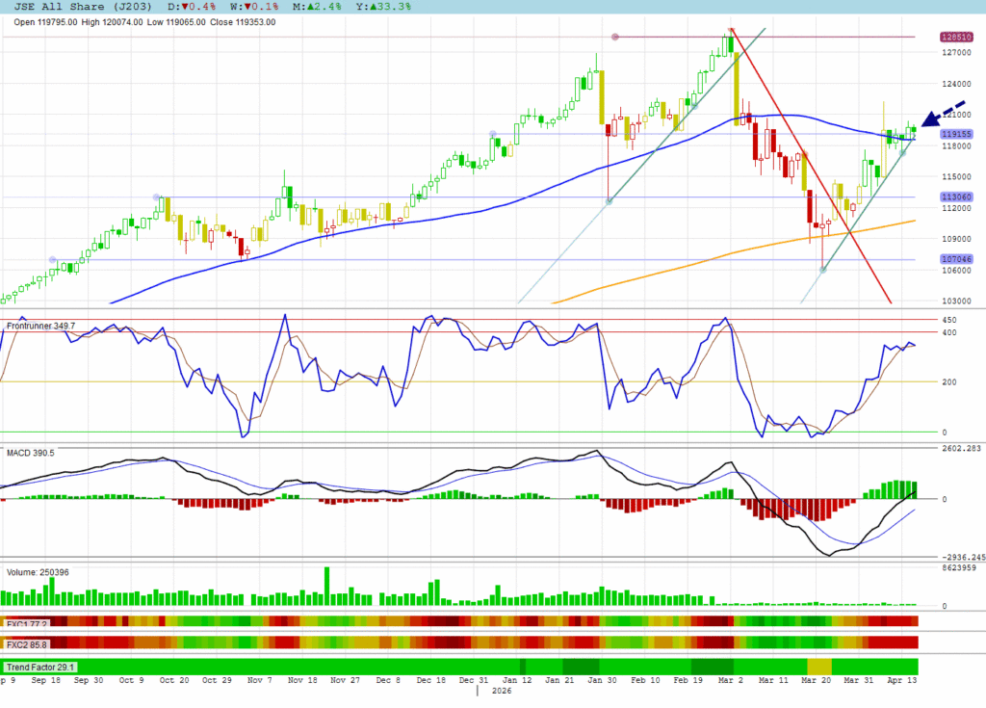Viewport: 986px width, 708px height.
Task: Click the FXC2 85.8 heatmap label
Action: [x=27, y=643]
